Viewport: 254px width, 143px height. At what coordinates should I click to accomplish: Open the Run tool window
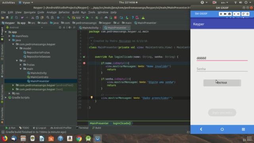(x=10, y=128)
